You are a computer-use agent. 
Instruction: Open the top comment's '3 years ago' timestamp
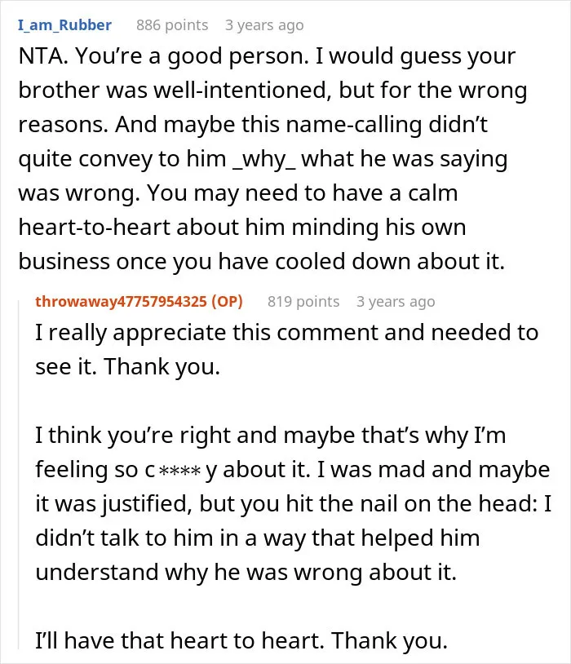pyautogui.click(x=264, y=25)
